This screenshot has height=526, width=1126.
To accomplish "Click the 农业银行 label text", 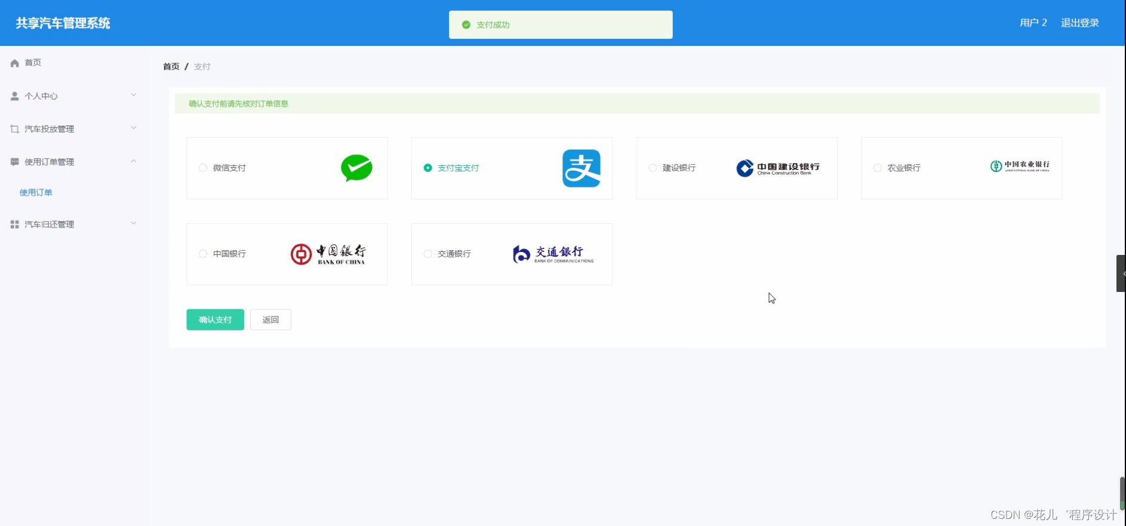I will tap(904, 168).
